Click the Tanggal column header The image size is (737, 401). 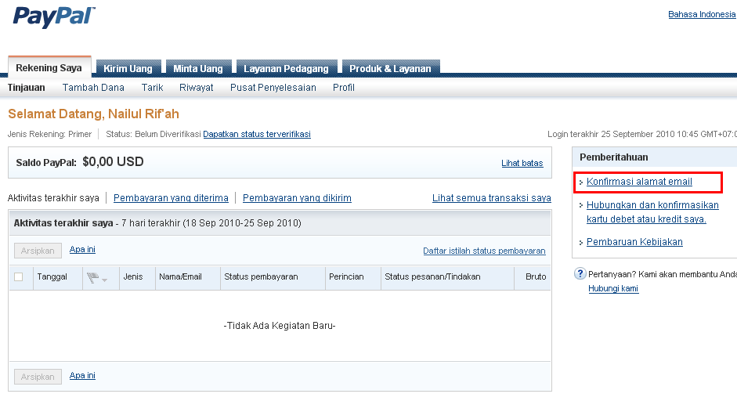pos(52,277)
